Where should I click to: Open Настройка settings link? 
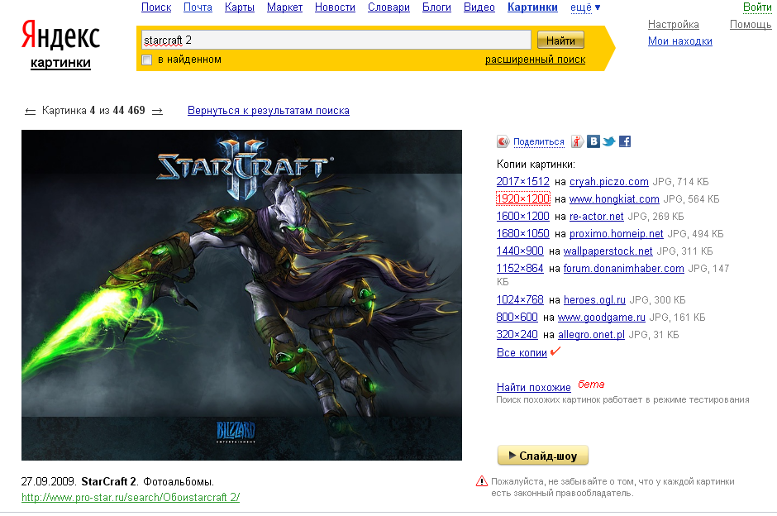pyautogui.click(x=674, y=25)
